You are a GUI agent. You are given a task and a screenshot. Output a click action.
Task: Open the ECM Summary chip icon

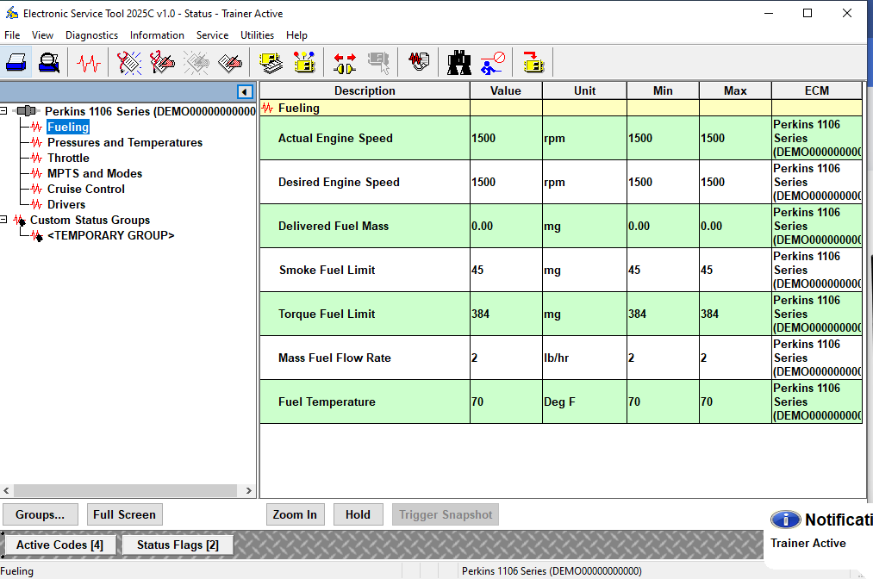271,62
